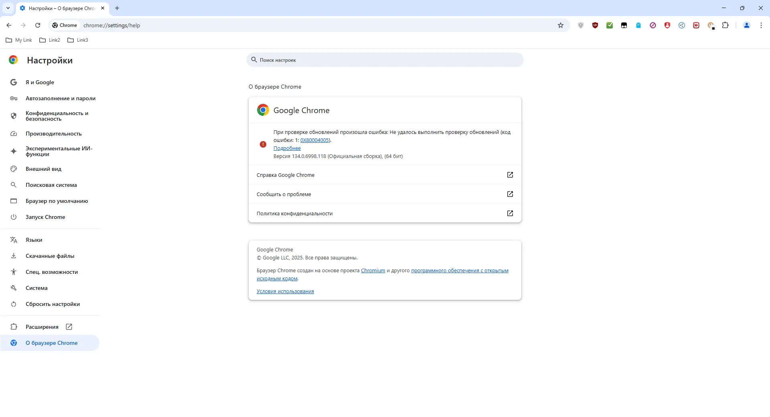Image resolution: width=770 pixels, height=417 pixels.
Task: Open a new tab with plus button
Action: (x=117, y=8)
